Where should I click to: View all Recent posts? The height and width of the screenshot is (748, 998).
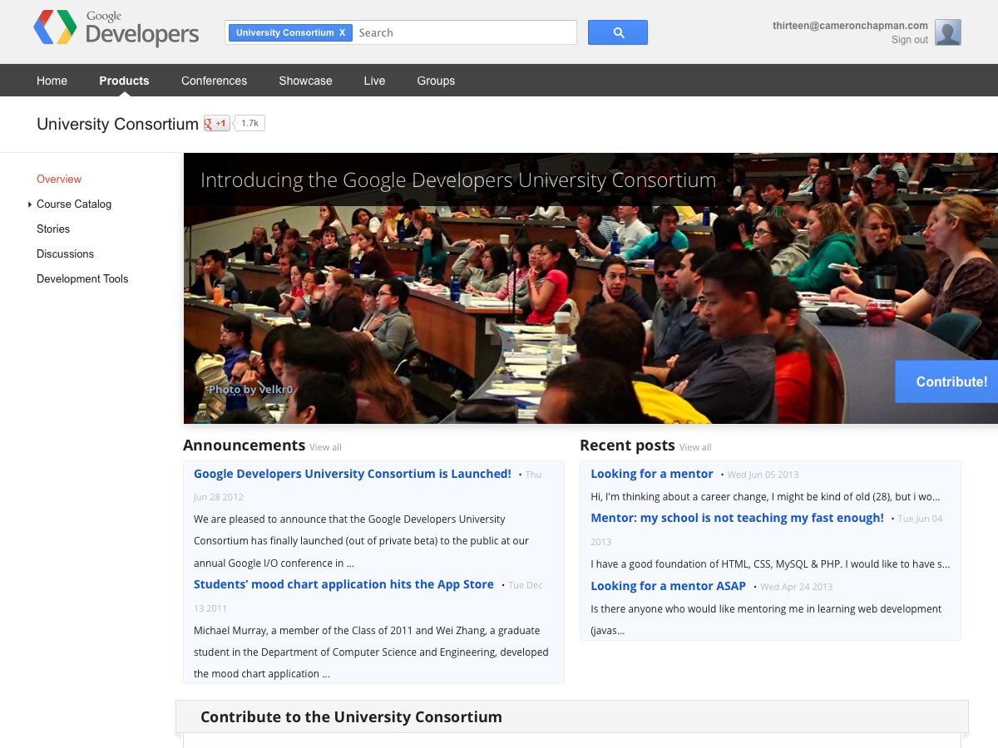(x=695, y=447)
